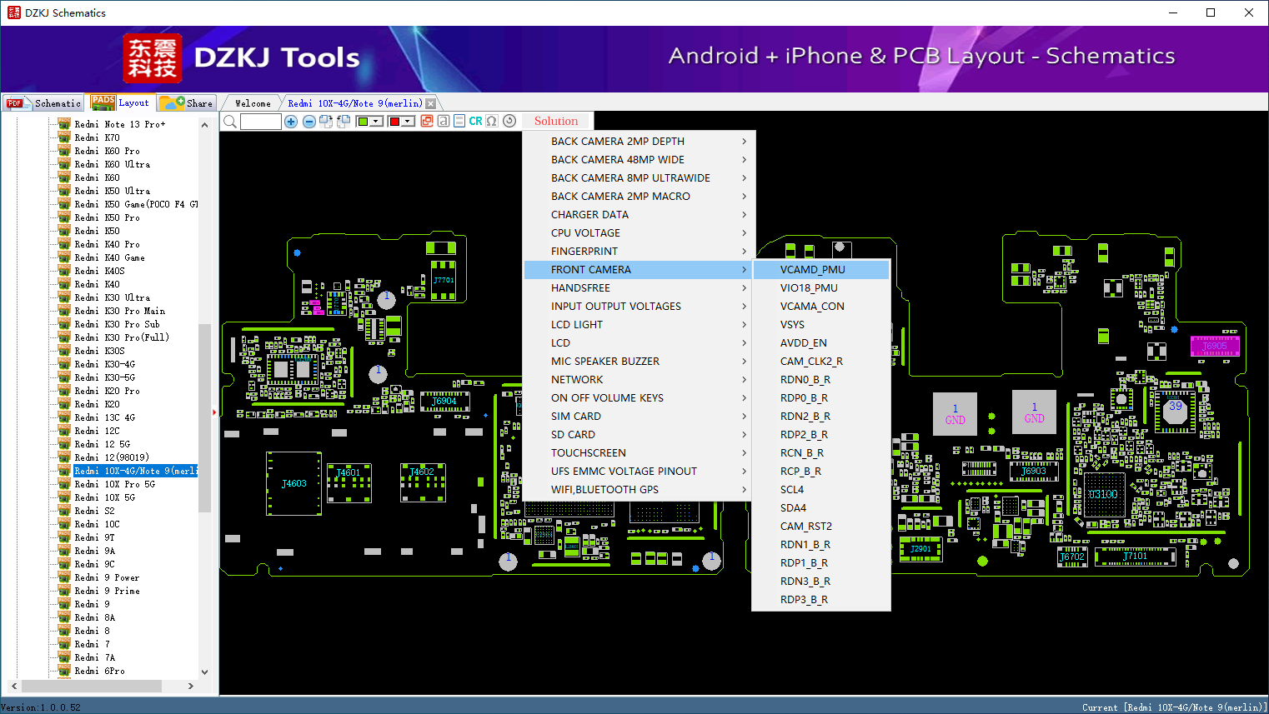Viewport: 1269px width, 714px height.
Task: Toggle the cyan CR toolbar button
Action: point(475,121)
